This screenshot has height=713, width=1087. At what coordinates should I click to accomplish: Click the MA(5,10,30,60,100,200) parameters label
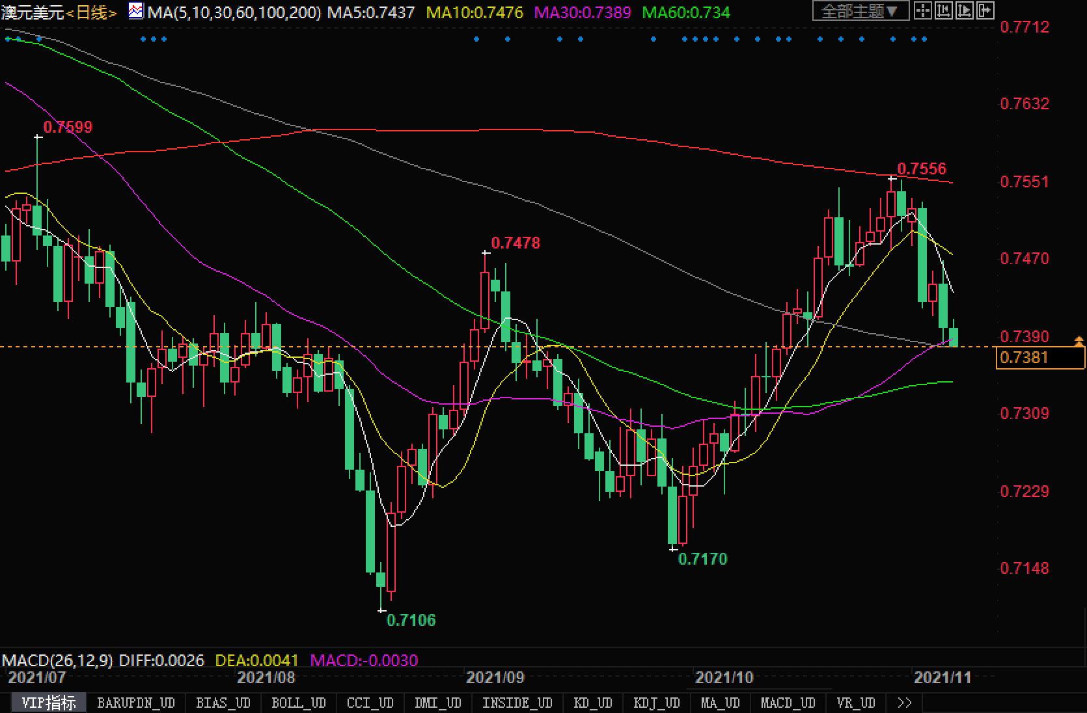[234, 12]
